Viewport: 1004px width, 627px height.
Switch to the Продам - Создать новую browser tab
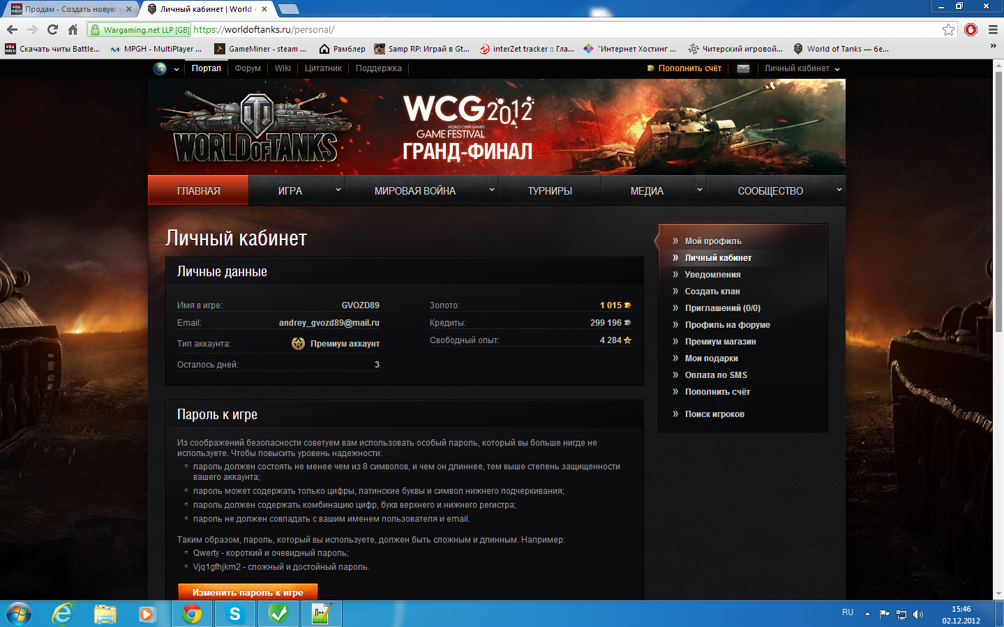[70, 9]
